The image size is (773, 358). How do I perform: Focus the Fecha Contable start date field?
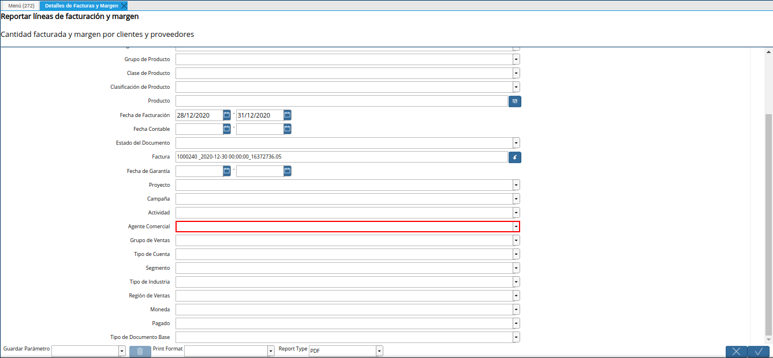[x=199, y=129]
